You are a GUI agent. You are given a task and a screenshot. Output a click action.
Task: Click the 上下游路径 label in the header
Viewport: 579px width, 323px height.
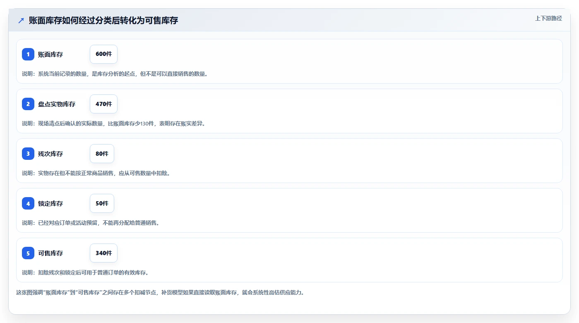click(548, 18)
